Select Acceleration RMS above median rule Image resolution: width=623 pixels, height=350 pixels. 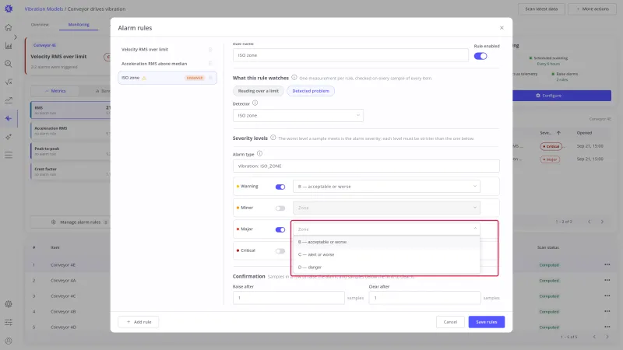pos(167,64)
